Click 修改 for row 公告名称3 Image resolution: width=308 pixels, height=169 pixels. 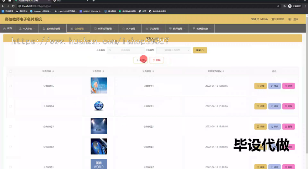[x=274, y=127]
